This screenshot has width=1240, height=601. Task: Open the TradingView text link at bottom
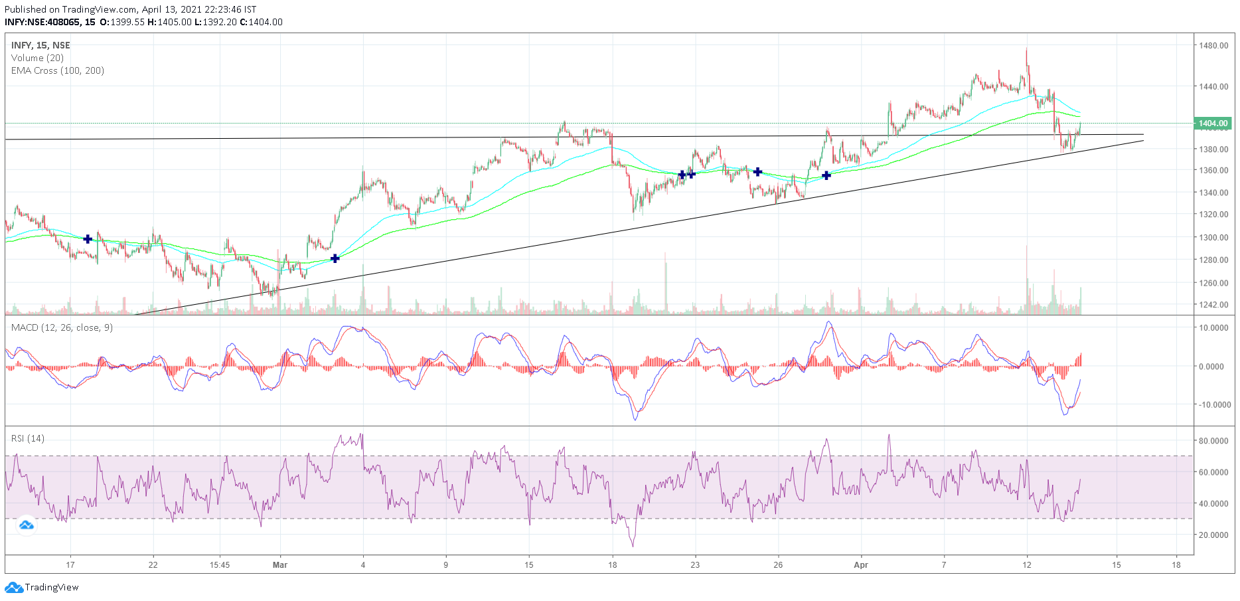[x=52, y=588]
